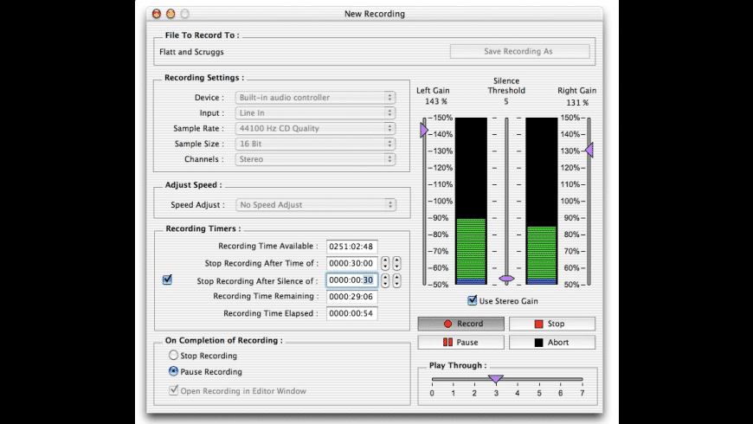The image size is (753, 424).
Task: Click the Record button
Action: coord(461,324)
